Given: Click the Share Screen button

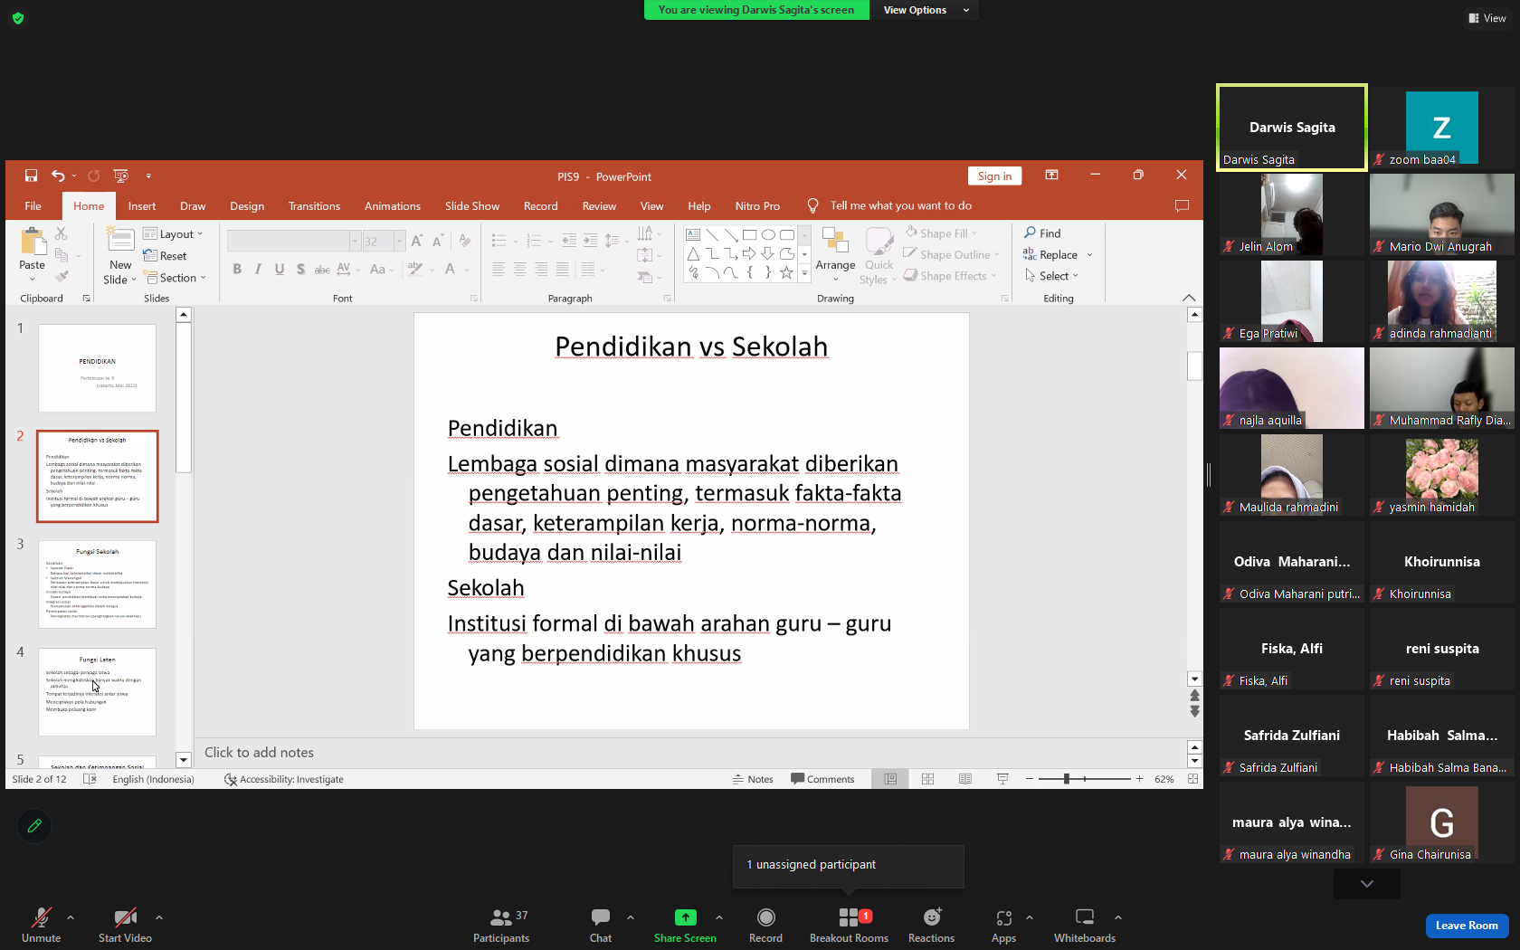Looking at the screenshot, I should pos(685,926).
